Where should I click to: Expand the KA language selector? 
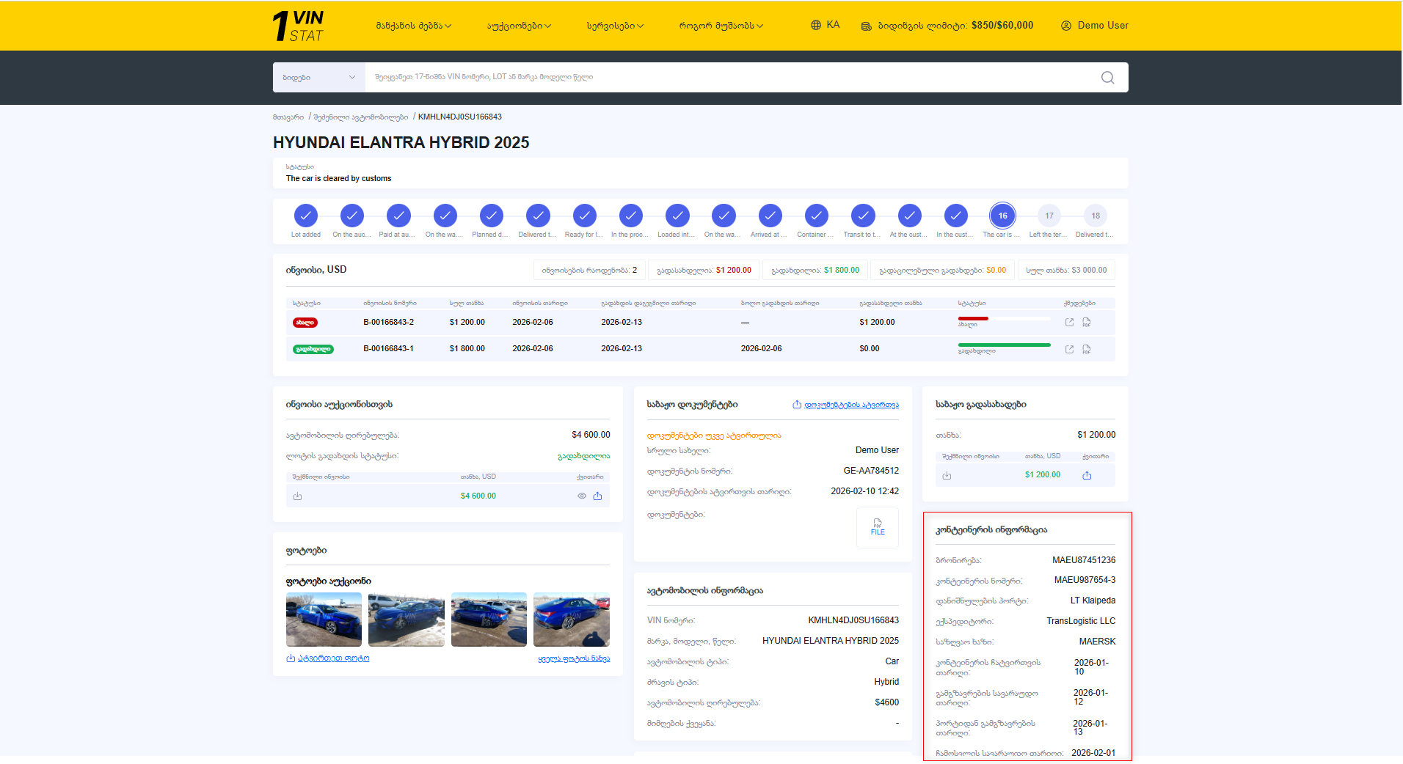[x=826, y=25]
